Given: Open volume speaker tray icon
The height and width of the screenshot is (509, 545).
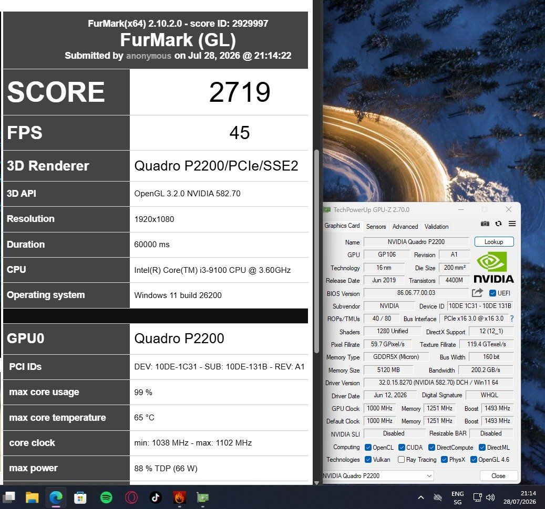Looking at the screenshot, I should pyautogui.click(x=490, y=497).
